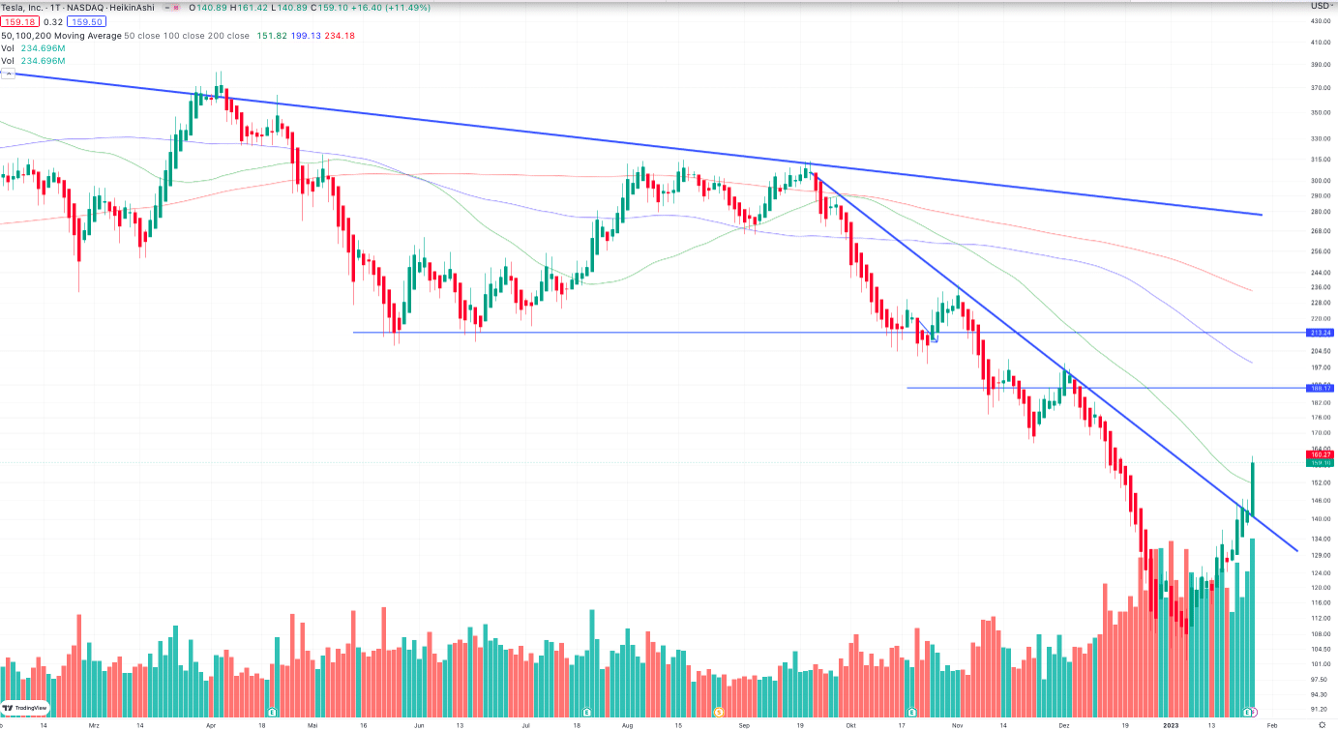Open the USD currency dropdown
This screenshot has height=731, width=1338.
tap(1321, 7)
